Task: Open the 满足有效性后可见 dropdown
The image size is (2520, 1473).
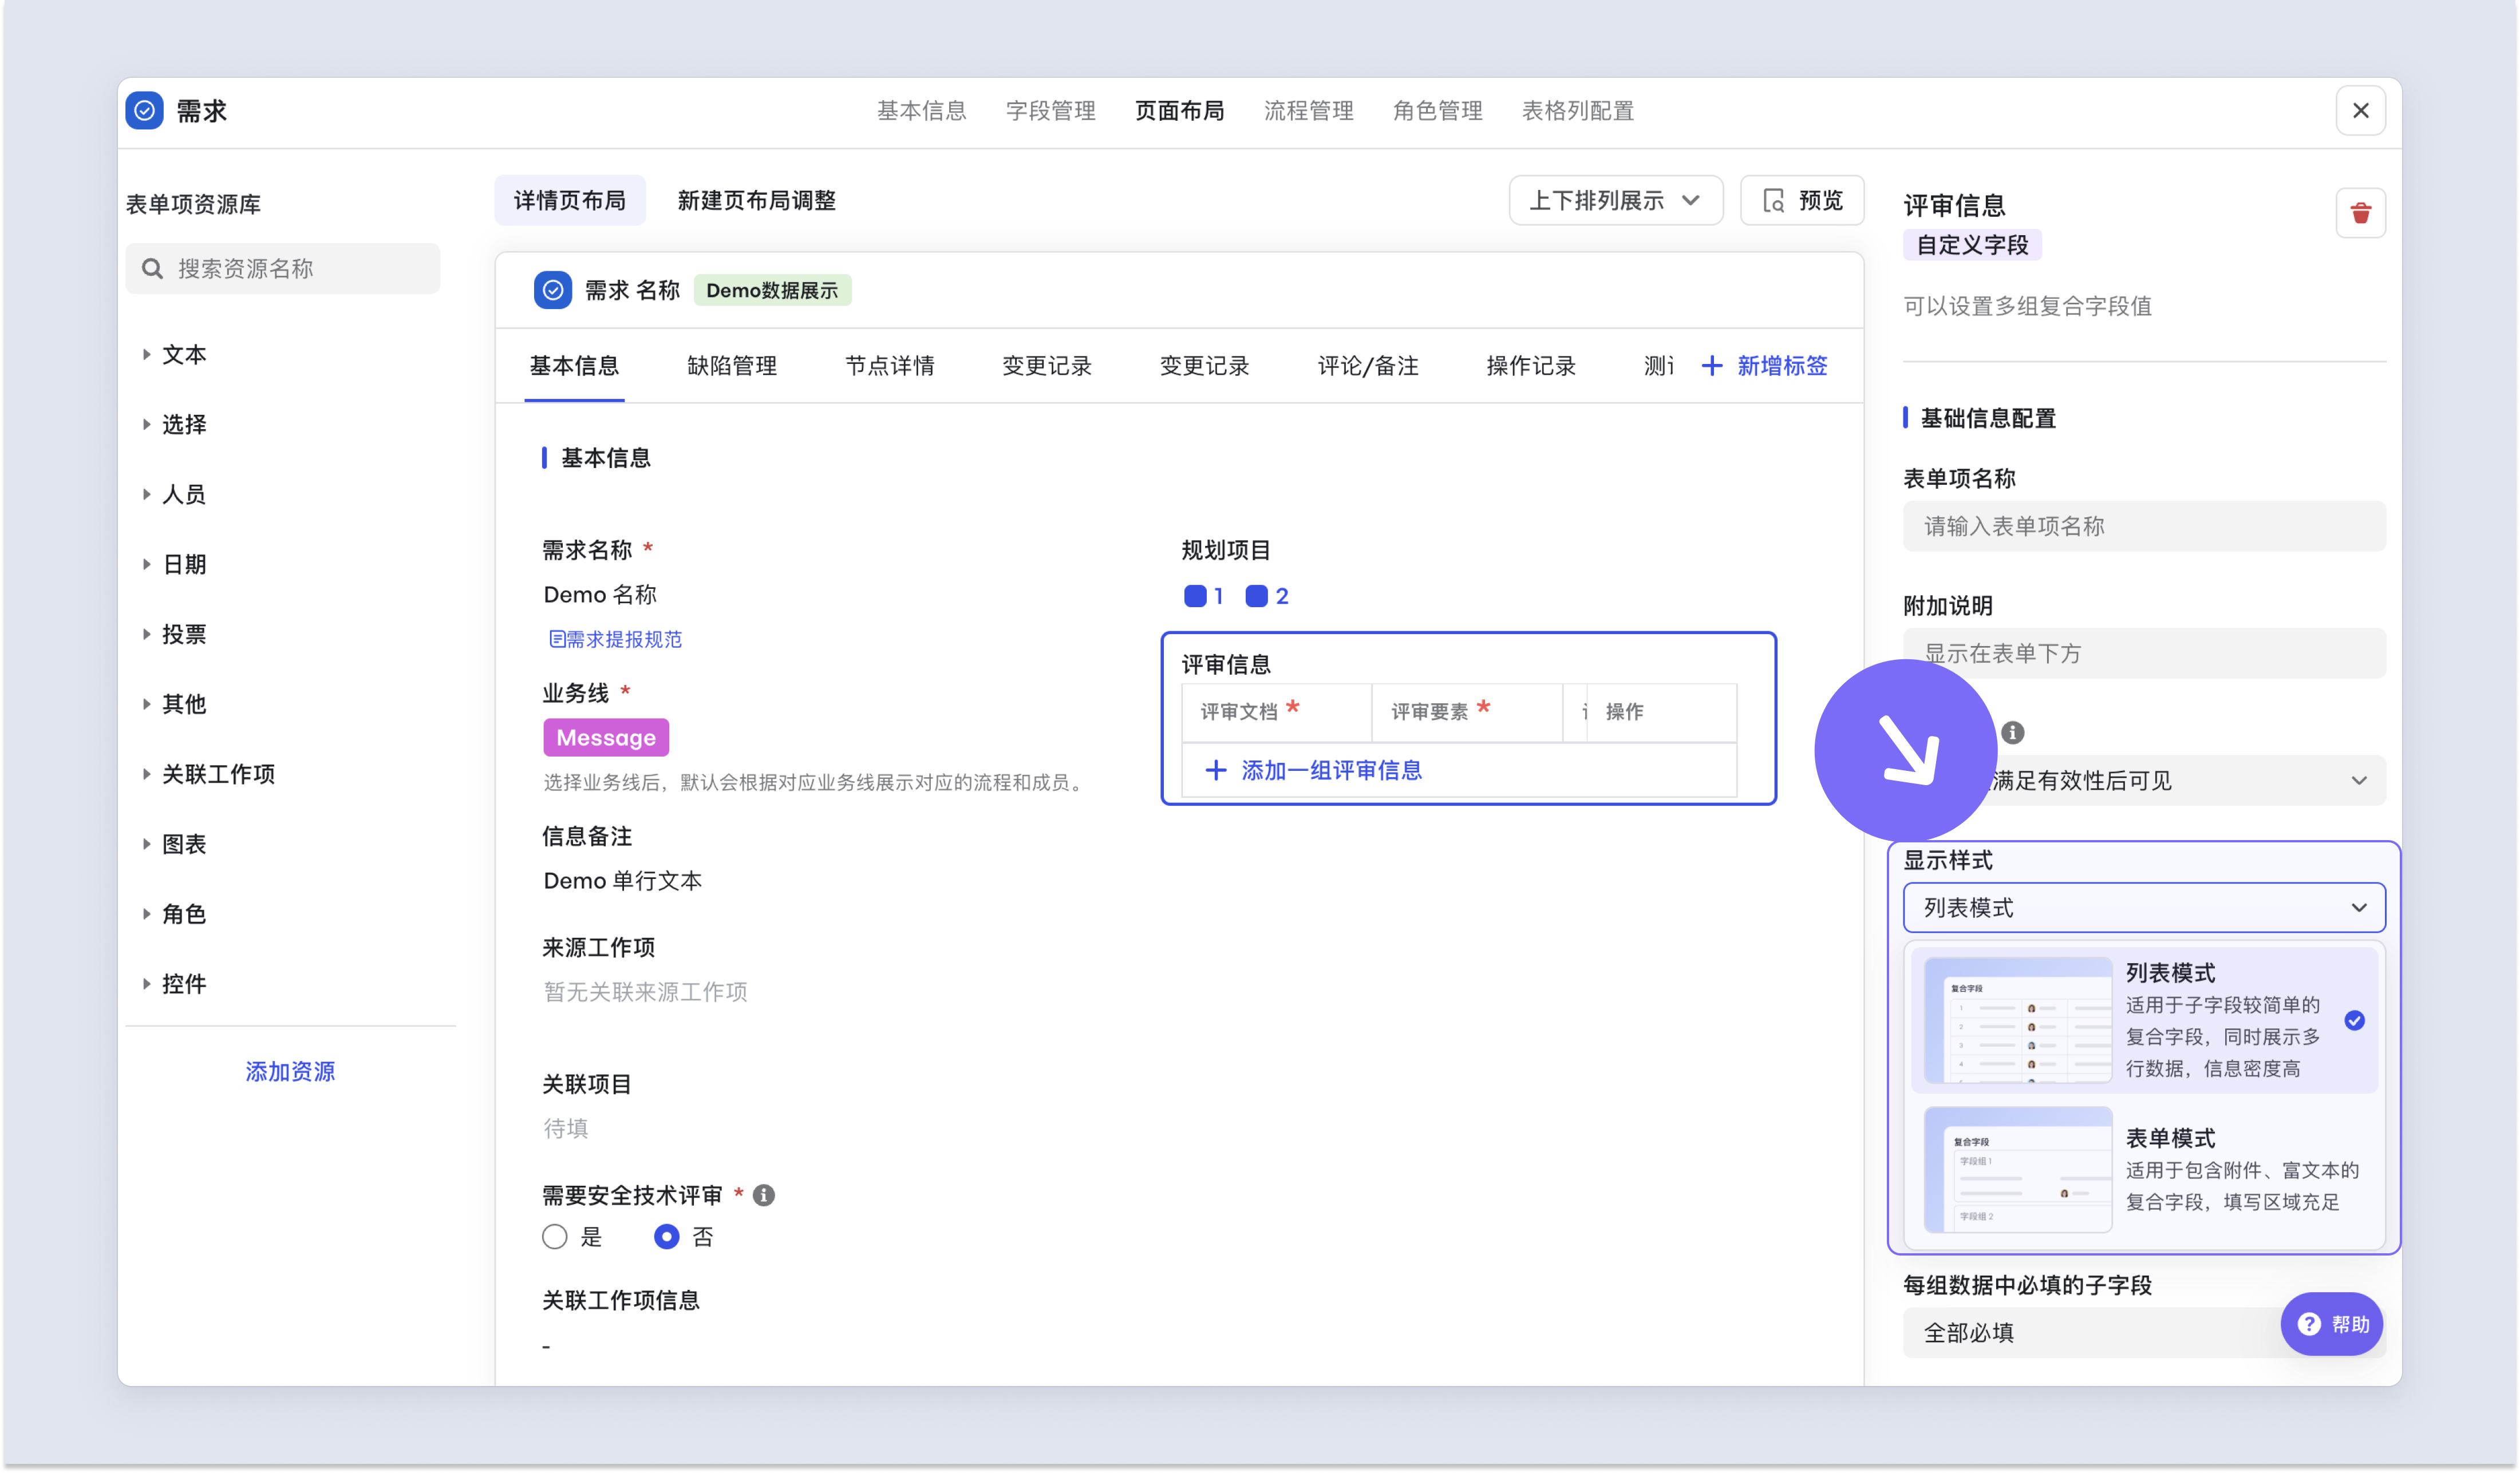Action: click(2144, 781)
